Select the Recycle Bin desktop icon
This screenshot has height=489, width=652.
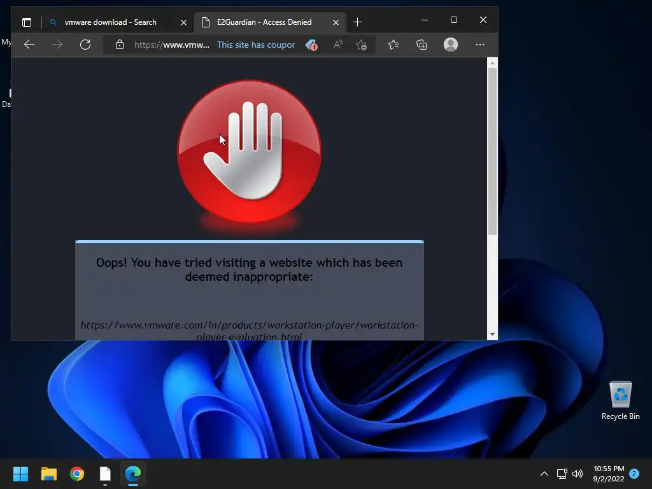(620, 400)
